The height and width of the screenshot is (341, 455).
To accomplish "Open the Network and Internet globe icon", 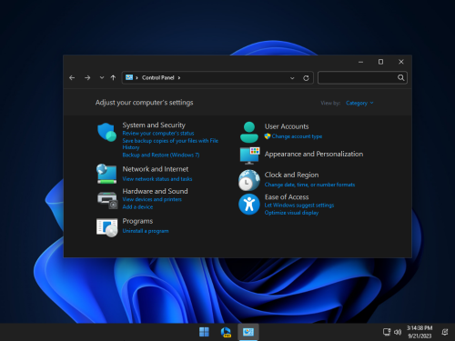I will 106,174.
